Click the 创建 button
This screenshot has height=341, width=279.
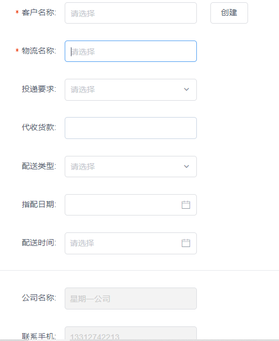click(229, 13)
